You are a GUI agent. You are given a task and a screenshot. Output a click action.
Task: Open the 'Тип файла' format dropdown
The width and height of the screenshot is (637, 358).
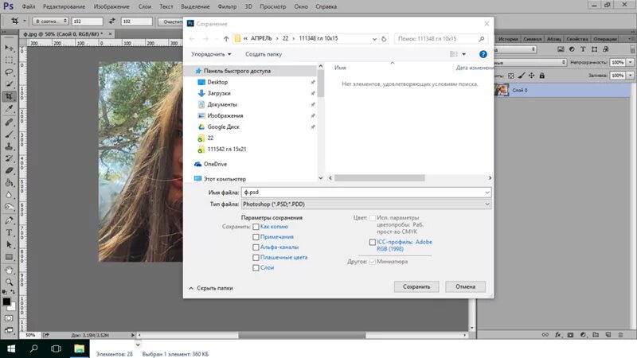coord(366,204)
